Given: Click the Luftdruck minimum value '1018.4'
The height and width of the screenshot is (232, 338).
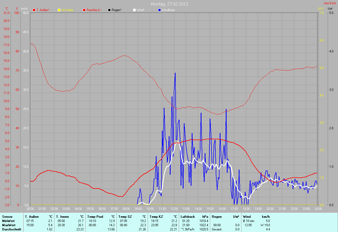Looking at the screenshot, I should point(204,221).
